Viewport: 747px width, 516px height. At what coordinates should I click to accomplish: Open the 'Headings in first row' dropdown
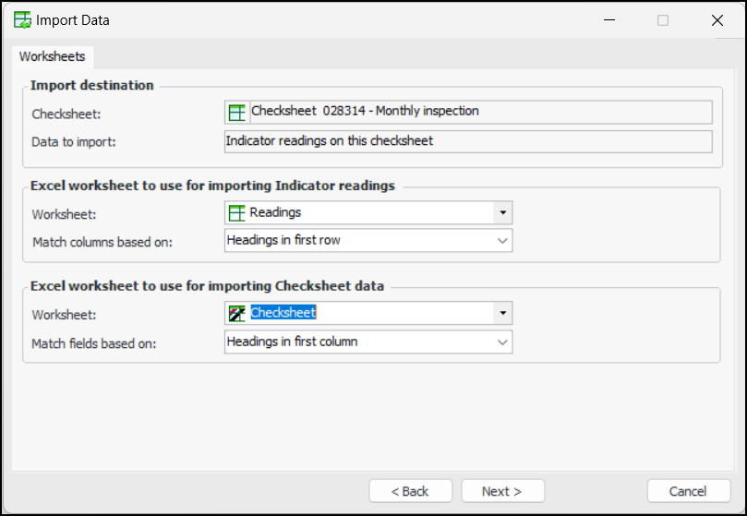tap(368, 240)
